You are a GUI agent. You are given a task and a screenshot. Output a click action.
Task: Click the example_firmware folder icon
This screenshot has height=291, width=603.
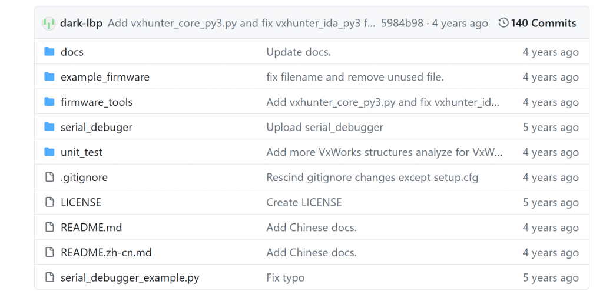49,77
